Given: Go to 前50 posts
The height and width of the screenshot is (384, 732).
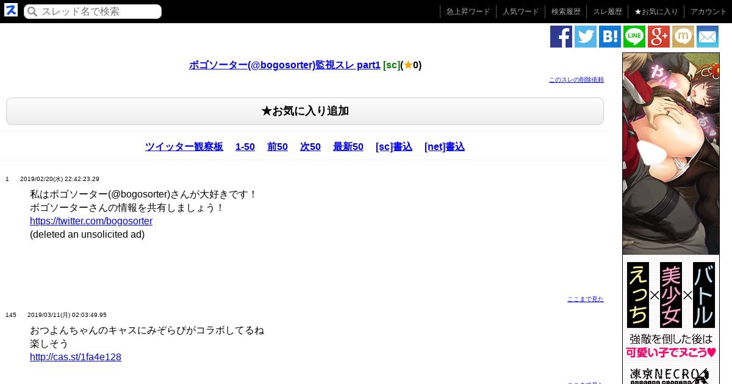Looking at the screenshot, I should pos(278,147).
